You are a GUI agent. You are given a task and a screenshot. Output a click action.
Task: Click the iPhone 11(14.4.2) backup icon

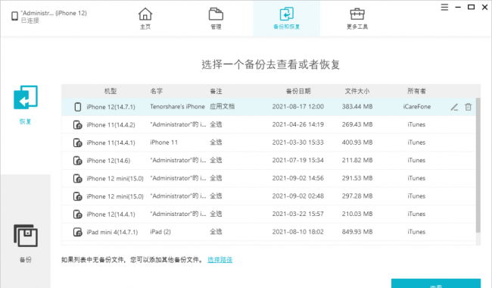77,125
